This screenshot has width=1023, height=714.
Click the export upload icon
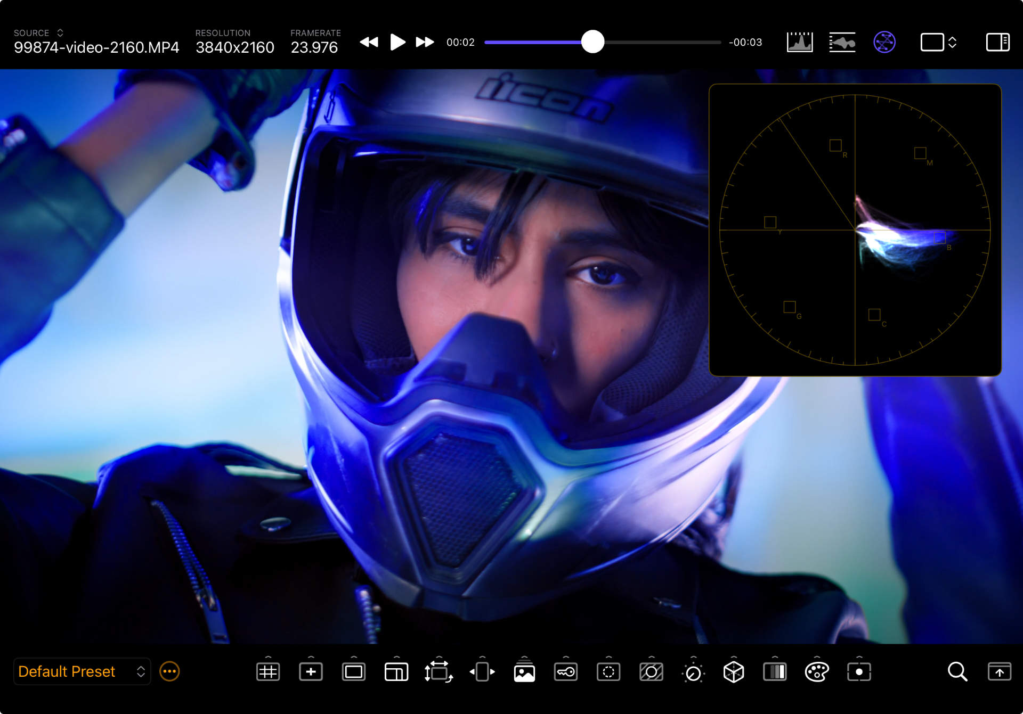[999, 672]
